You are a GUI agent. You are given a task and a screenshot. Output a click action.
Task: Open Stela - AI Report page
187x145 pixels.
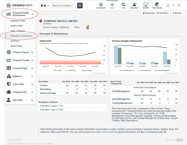coord(18,31)
